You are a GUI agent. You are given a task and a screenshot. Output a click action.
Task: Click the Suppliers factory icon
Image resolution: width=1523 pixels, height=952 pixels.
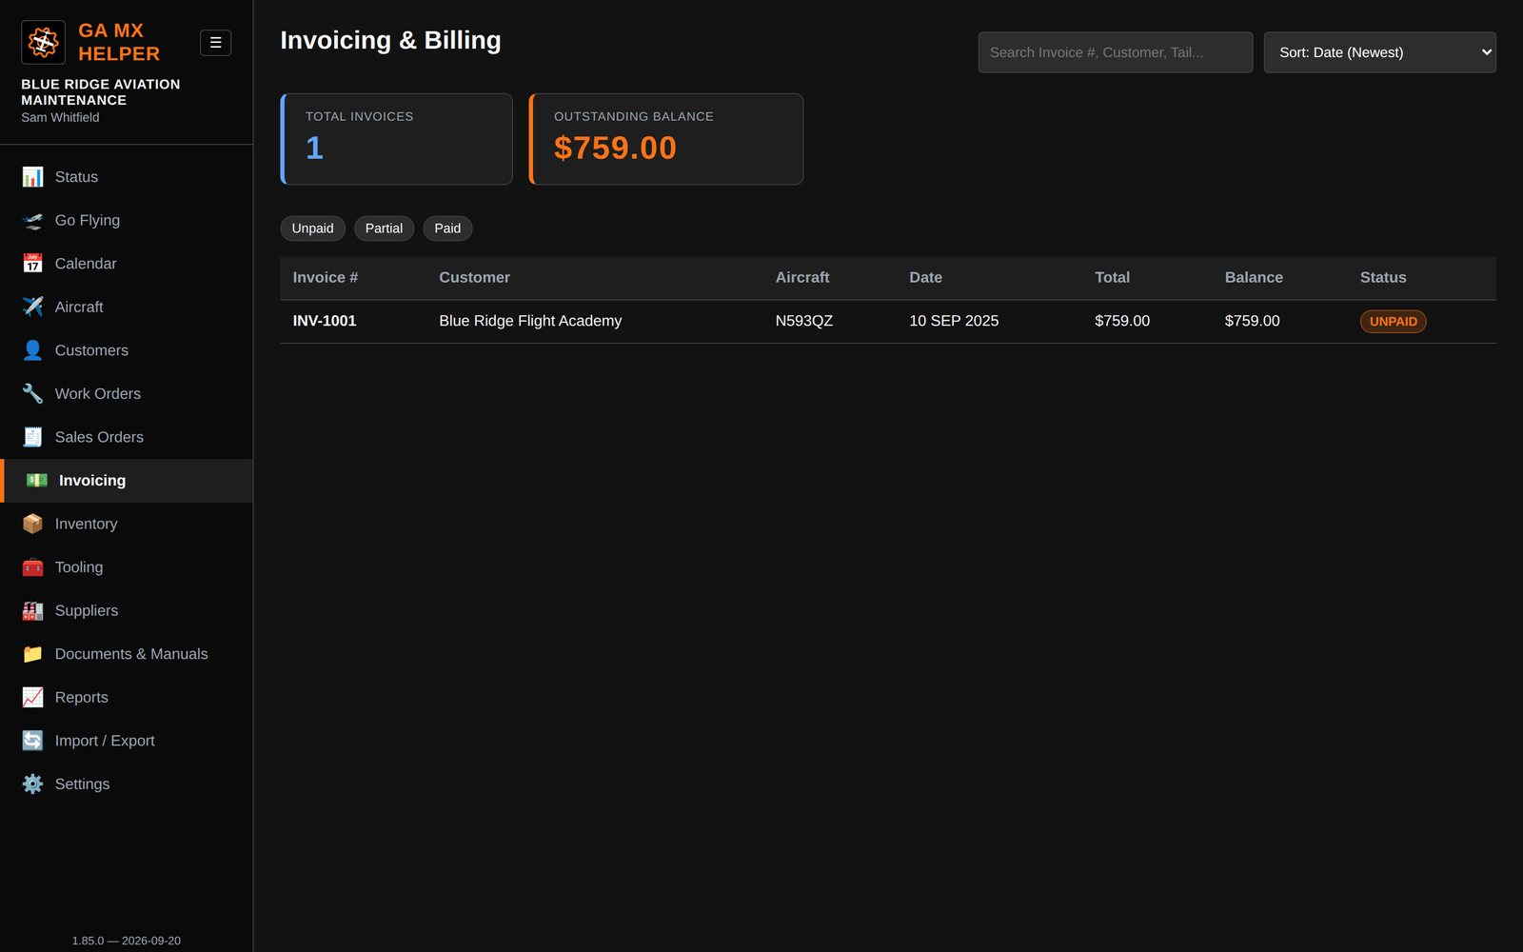(32, 610)
